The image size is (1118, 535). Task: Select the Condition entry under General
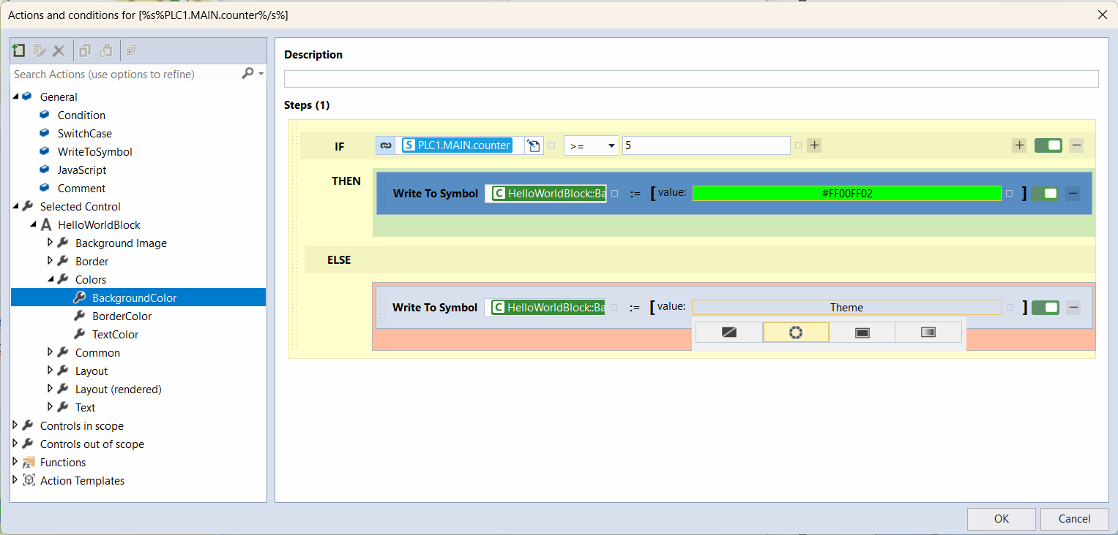pos(81,115)
